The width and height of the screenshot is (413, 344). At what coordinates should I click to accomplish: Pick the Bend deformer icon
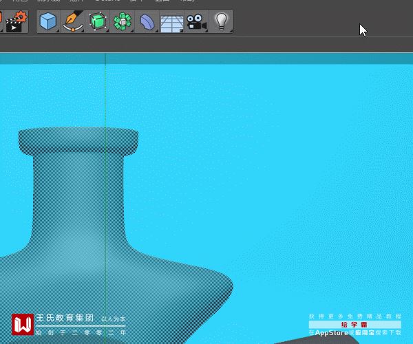click(x=147, y=21)
